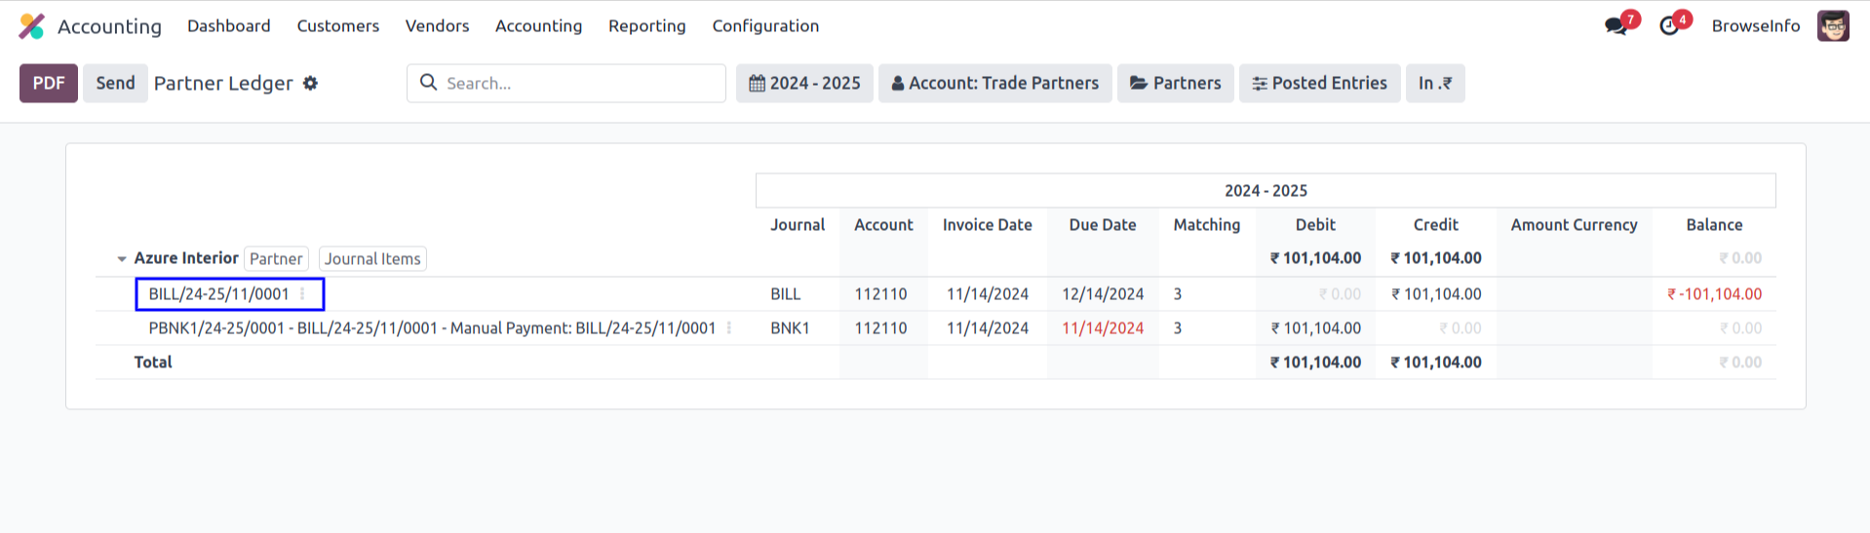Click the Journal Items link for Azure Interior
Screen dimensions: 1870x533
coord(372,259)
